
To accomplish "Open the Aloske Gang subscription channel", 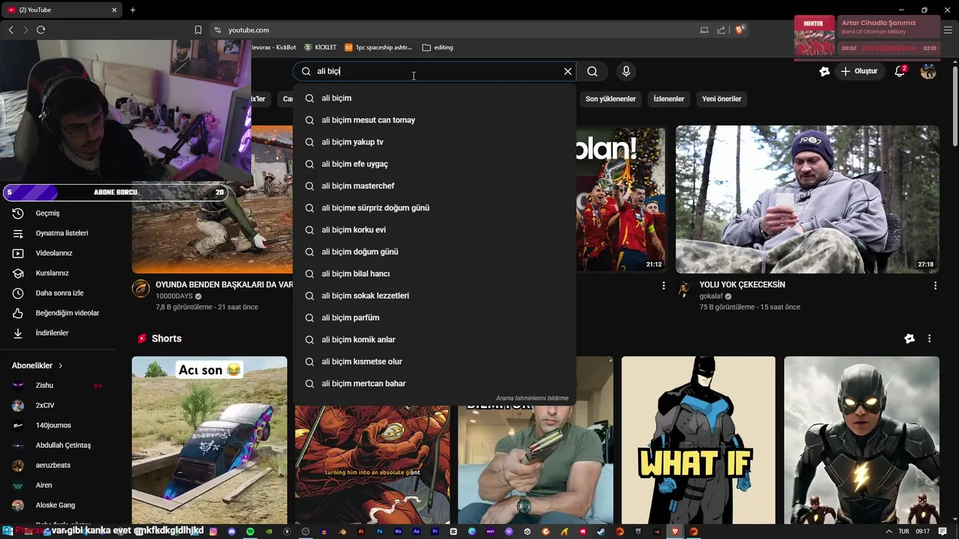I will pos(55,505).
